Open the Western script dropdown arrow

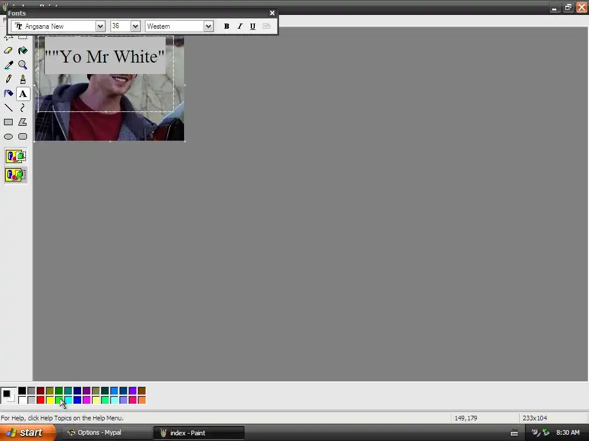pos(208,26)
